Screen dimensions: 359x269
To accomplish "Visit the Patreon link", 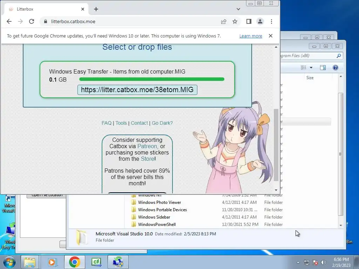I will (x=147, y=146).
